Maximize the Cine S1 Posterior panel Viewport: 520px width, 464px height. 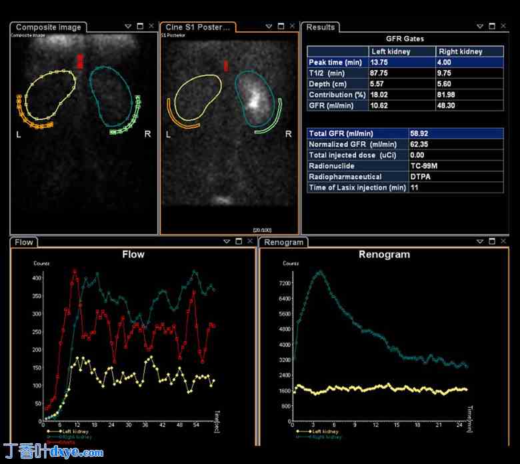point(281,27)
